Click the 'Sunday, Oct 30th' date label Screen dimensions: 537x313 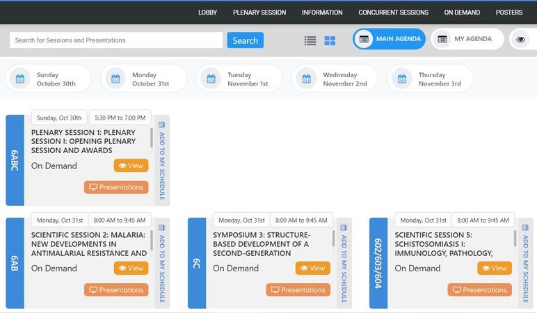[x=59, y=118]
